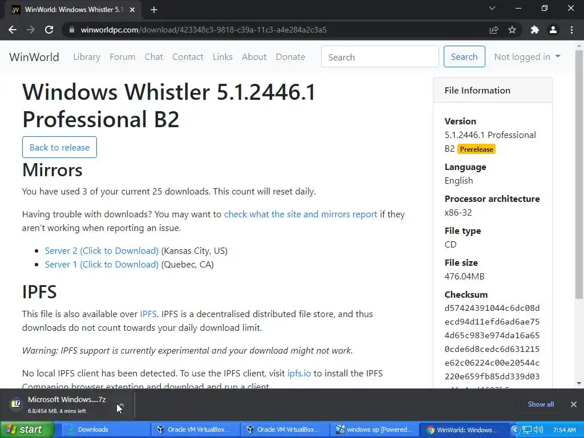The height and width of the screenshot is (438, 584).
Task: Open the site and mirrors report link
Action: 301,214
